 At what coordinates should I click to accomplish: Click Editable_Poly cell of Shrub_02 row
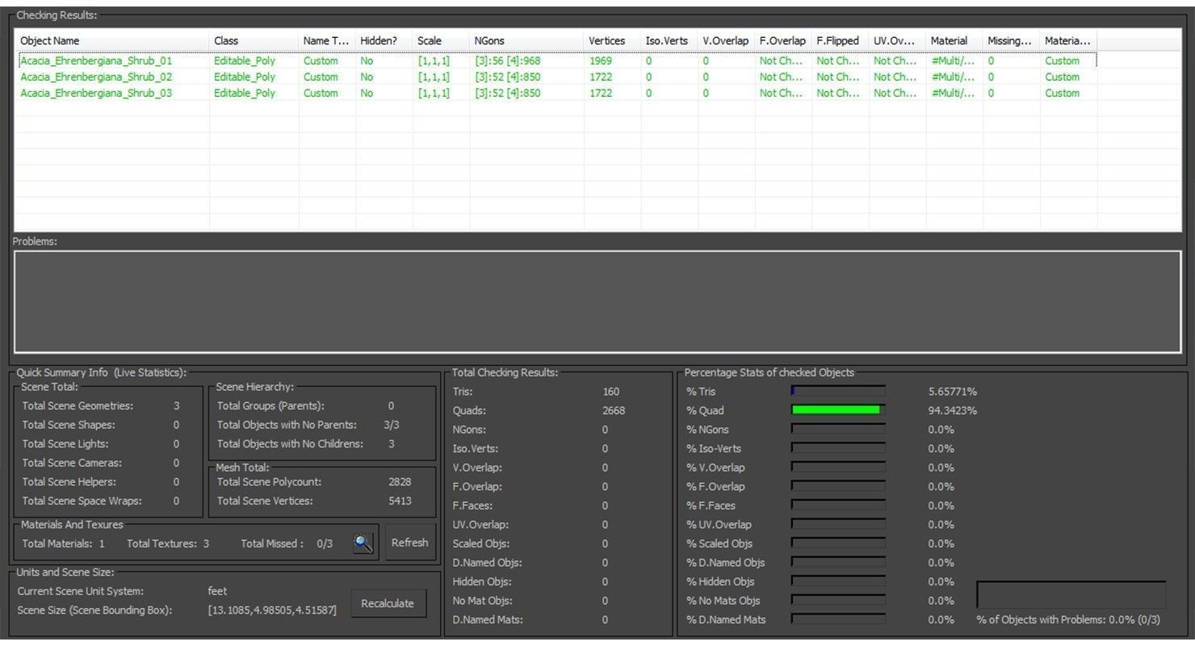(x=245, y=77)
